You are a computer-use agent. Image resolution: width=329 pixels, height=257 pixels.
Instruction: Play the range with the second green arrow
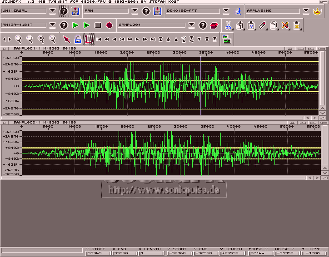[x=86, y=25]
